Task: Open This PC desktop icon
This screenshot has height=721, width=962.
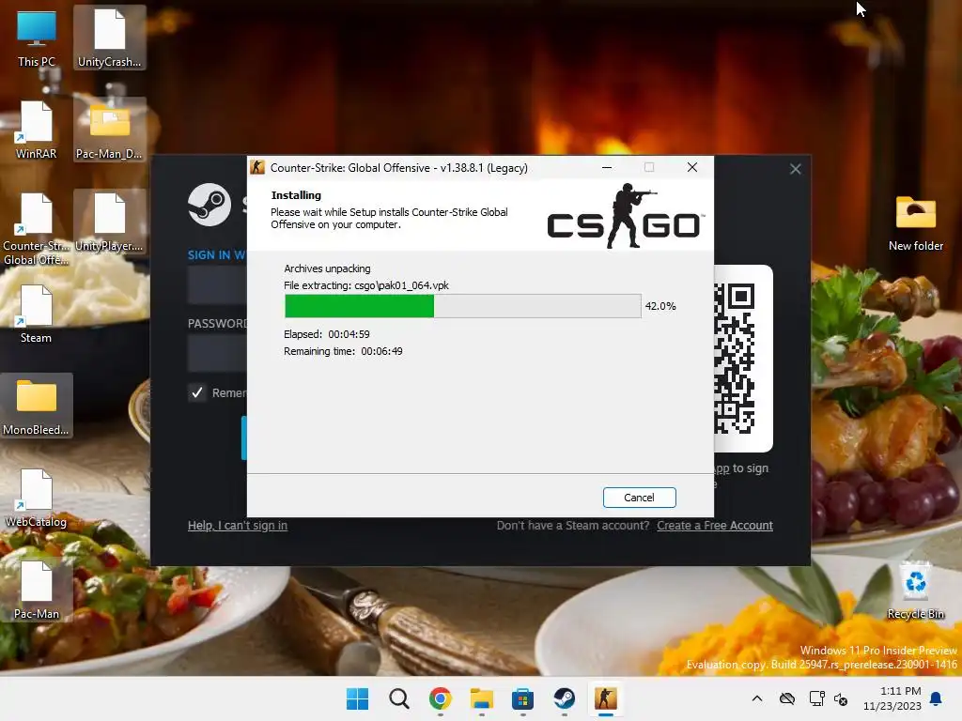Action: [37, 38]
